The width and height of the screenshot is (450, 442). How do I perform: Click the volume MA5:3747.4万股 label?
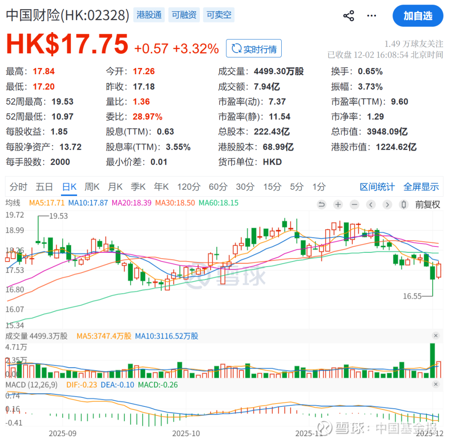tap(104, 336)
